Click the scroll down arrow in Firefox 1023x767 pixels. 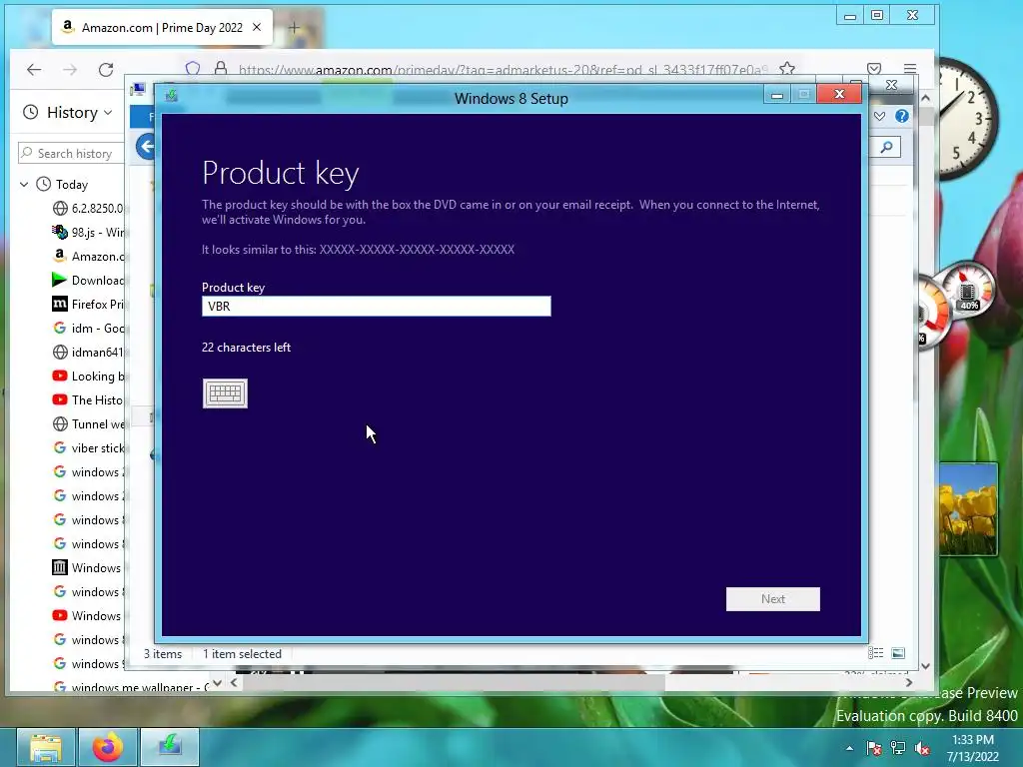(x=926, y=666)
